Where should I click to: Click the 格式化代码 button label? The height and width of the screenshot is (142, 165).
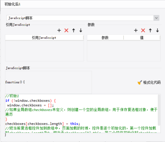[x=152, y=82]
